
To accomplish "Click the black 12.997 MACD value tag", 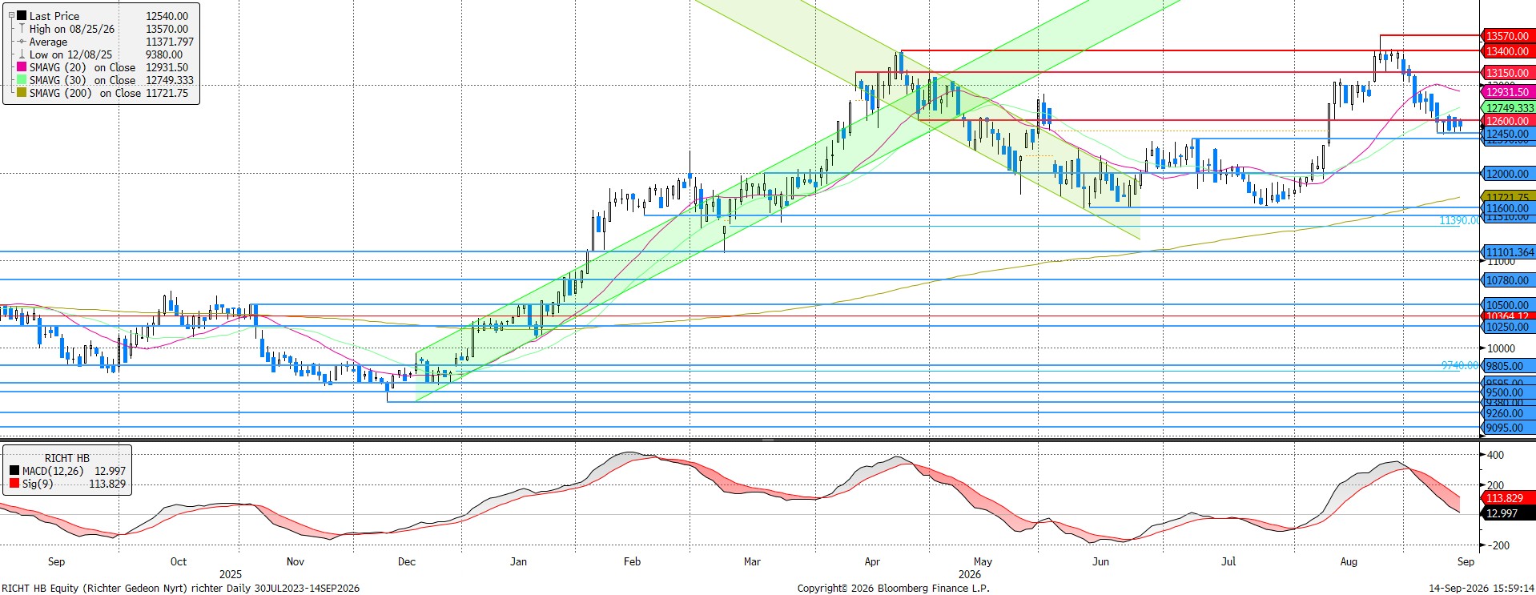I will click(x=1508, y=513).
